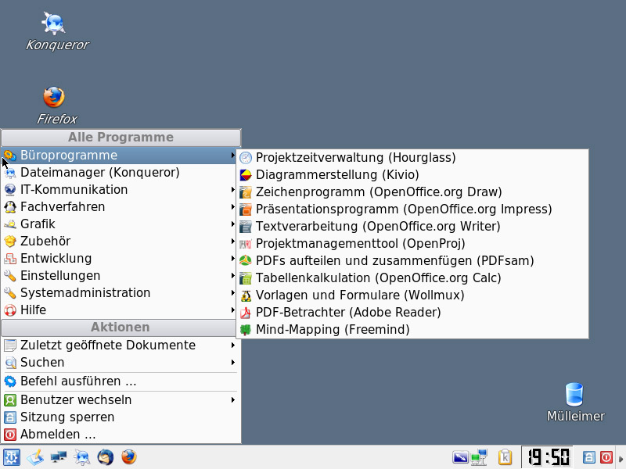Open the network connection tray icon

479,457
